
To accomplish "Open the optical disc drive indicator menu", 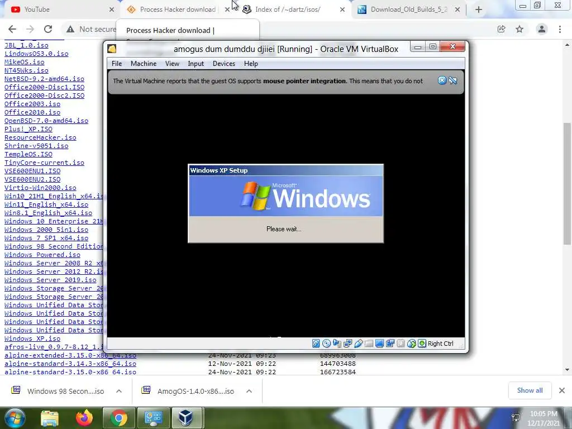I will click(x=326, y=344).
